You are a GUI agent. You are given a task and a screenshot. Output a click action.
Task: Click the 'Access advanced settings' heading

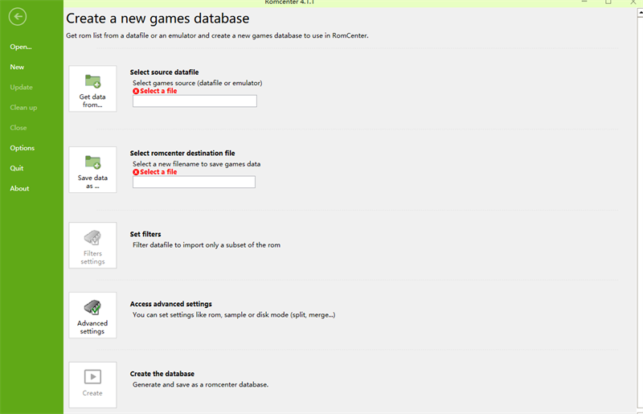point(171,304)
